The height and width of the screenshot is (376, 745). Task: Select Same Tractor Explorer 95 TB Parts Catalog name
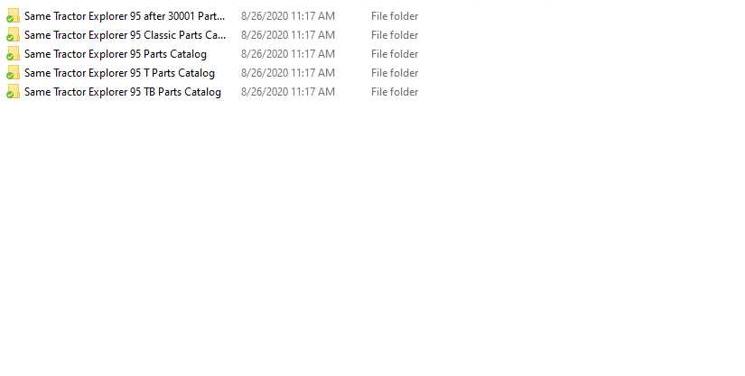(123, 92)
